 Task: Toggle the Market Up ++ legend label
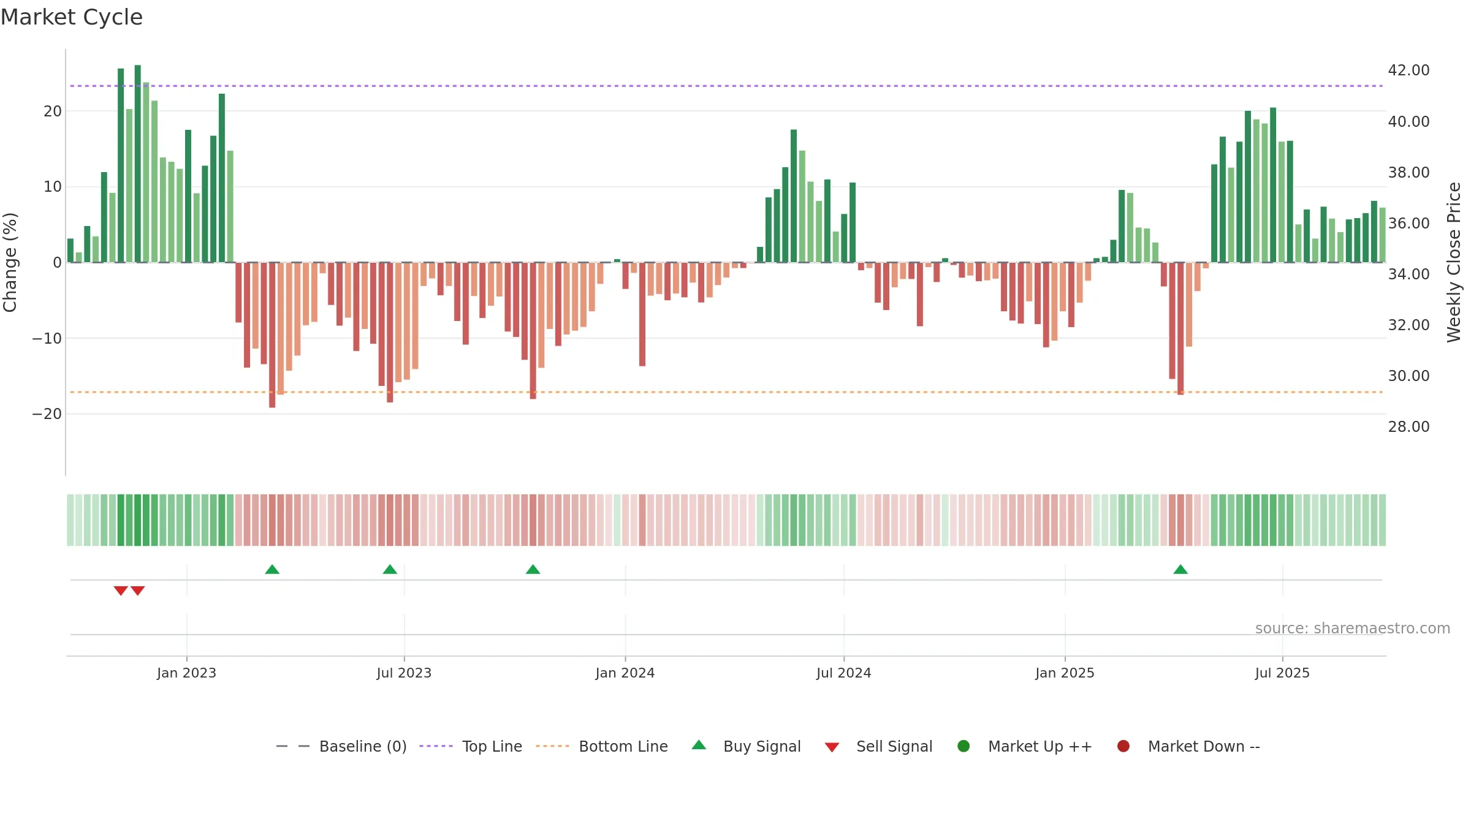point(1040,746)
